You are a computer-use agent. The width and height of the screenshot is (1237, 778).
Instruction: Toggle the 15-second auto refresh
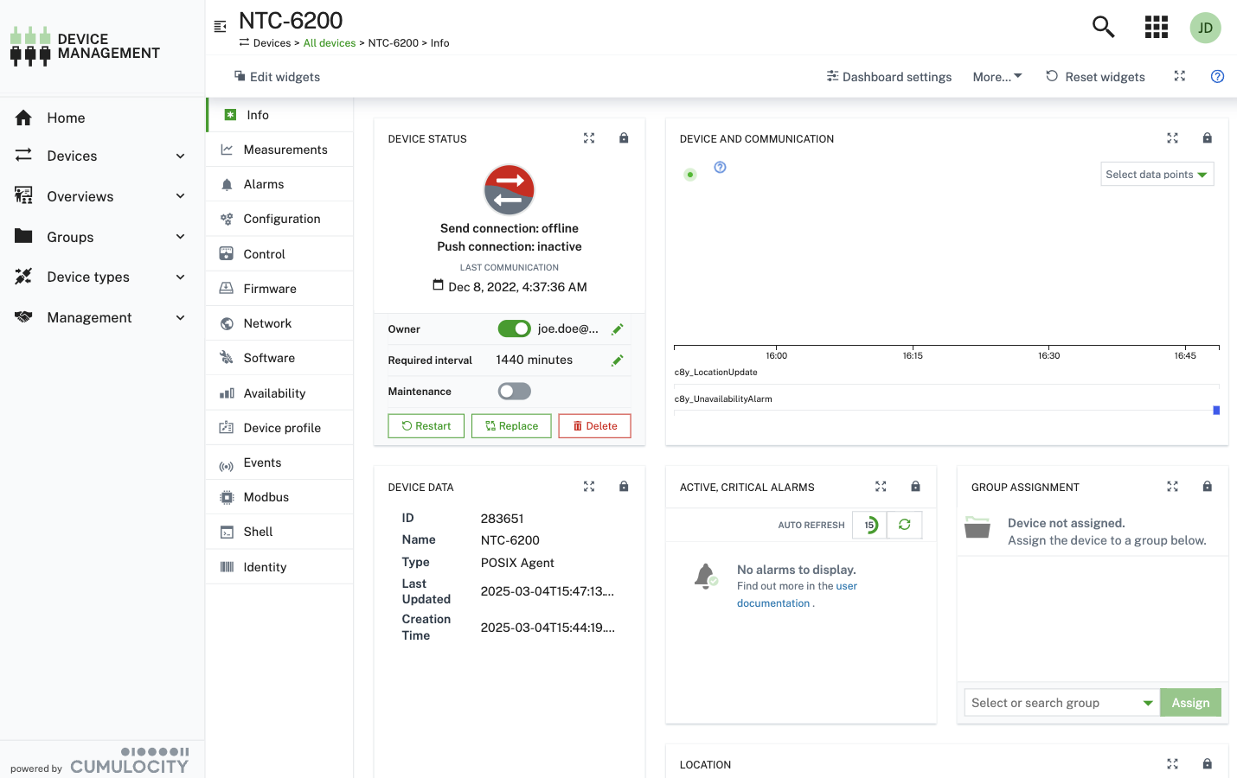[x=870, y=525]
